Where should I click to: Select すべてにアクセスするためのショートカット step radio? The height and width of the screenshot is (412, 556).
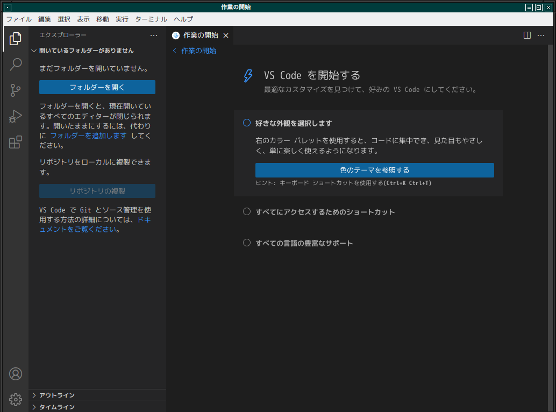(x=247, y=212)
